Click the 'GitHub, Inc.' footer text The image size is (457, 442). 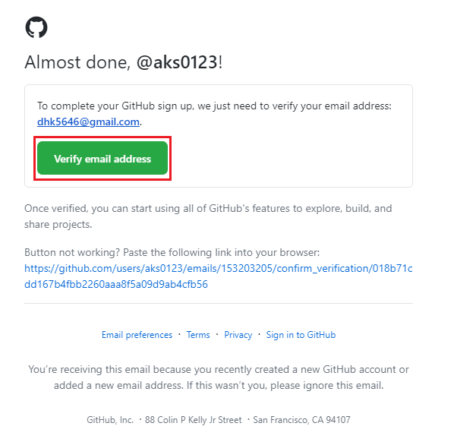click(110, 419)
